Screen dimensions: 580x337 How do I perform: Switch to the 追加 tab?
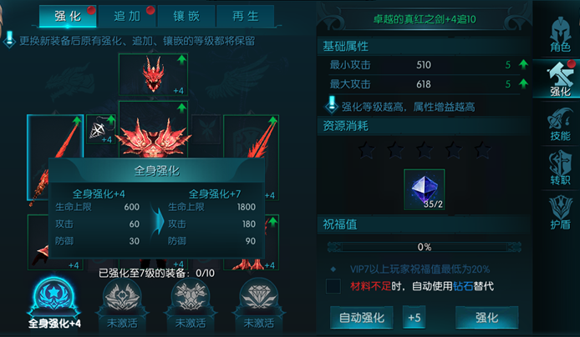[x=127, y=16]
